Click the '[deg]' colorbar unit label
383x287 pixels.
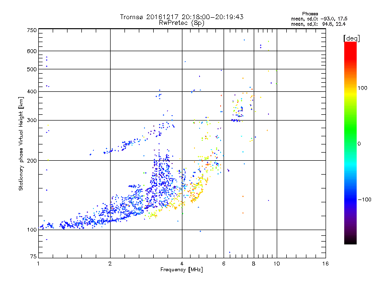(351, 38)
